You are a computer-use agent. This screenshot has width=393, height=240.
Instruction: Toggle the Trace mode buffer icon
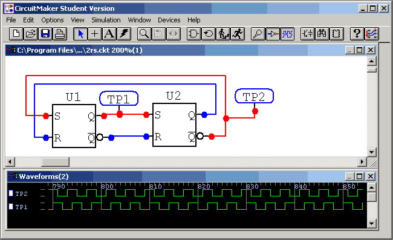(273, 34)
